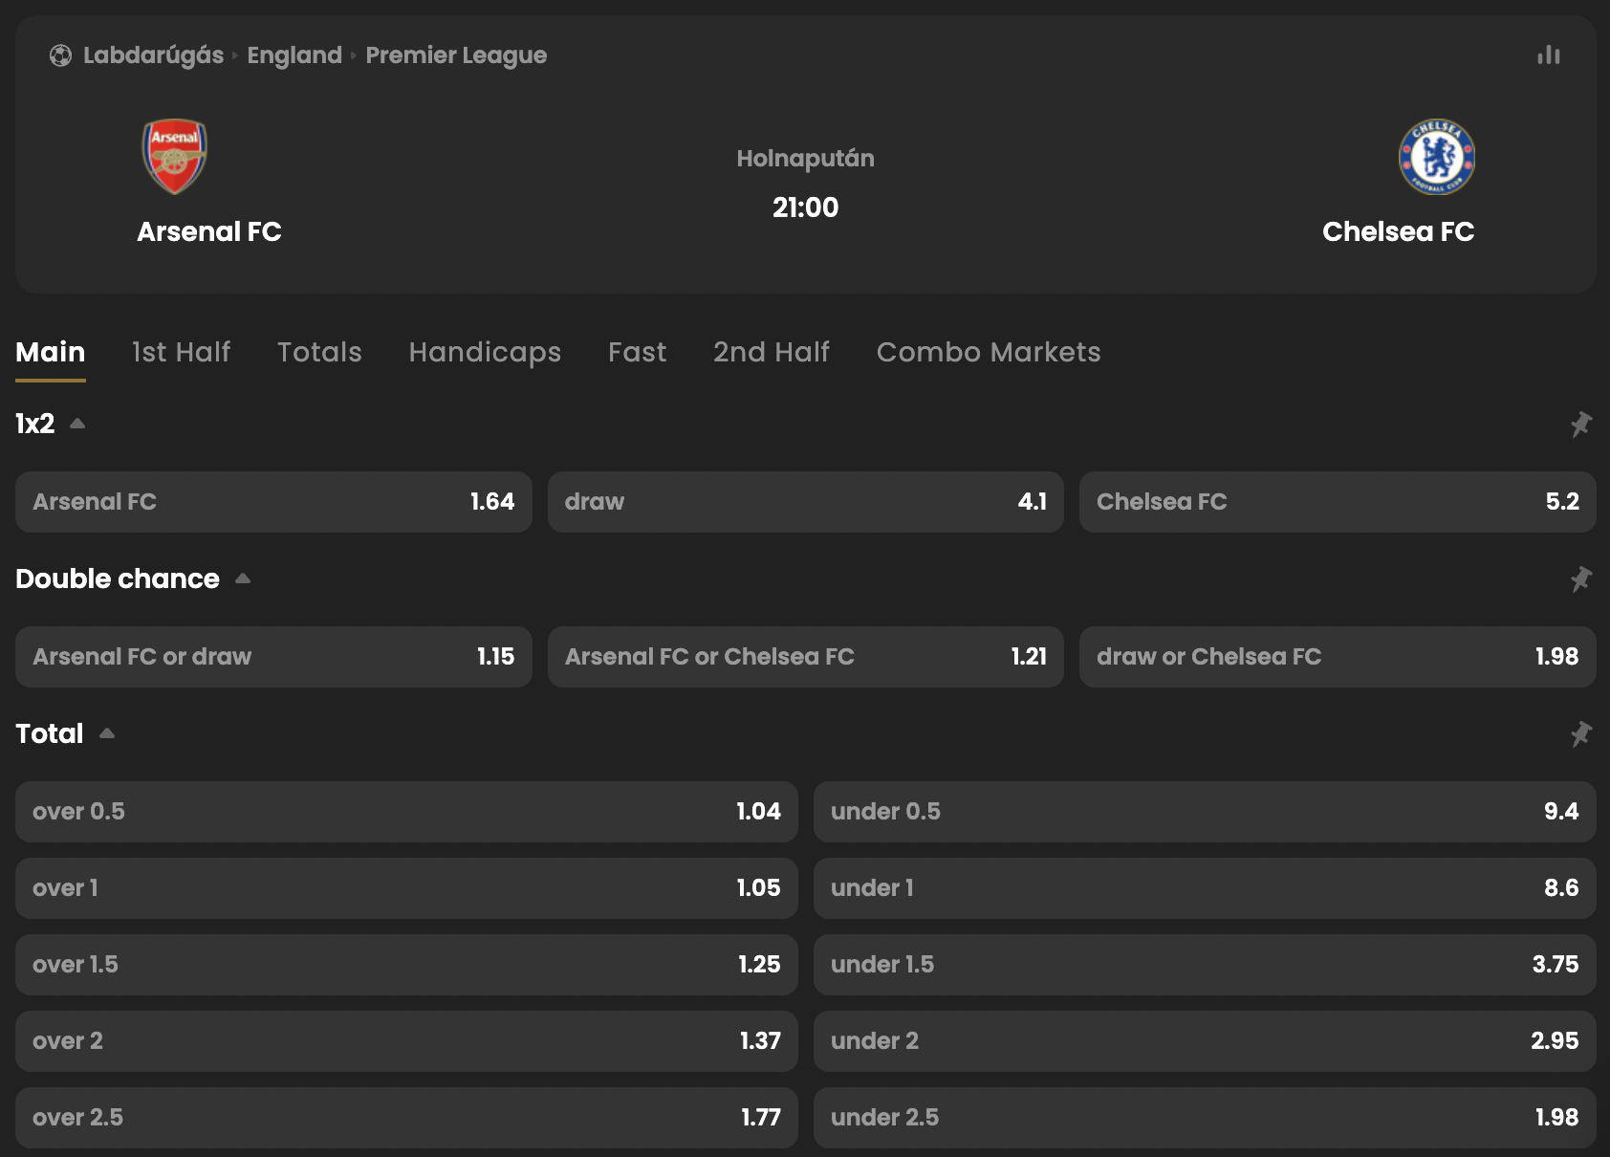Pick over 1 goals at 1.05
Image resolution: width=1610 pixels, height=1157 pixels.
[x=406, y=888]
